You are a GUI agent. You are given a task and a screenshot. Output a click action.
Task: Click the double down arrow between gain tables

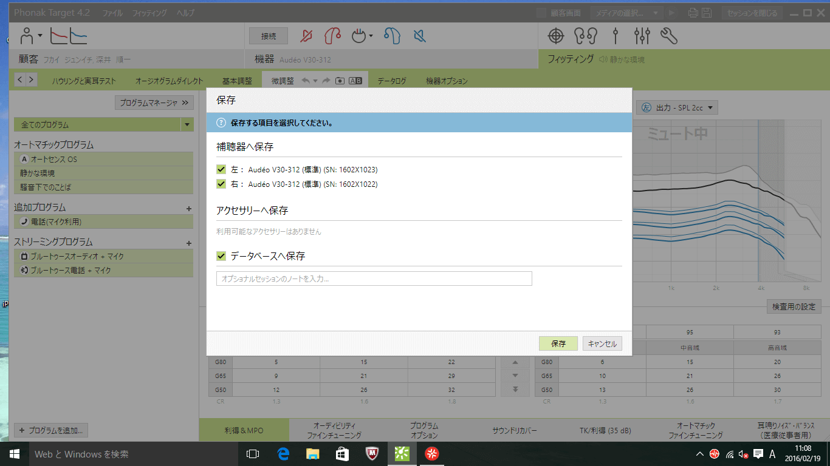click(x=516, y=390)
